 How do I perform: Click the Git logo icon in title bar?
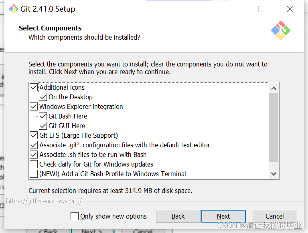tap(13, 9)
